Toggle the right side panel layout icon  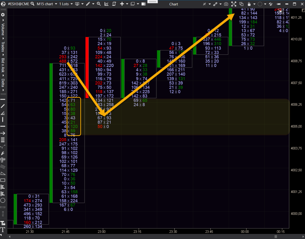point(143,4)
